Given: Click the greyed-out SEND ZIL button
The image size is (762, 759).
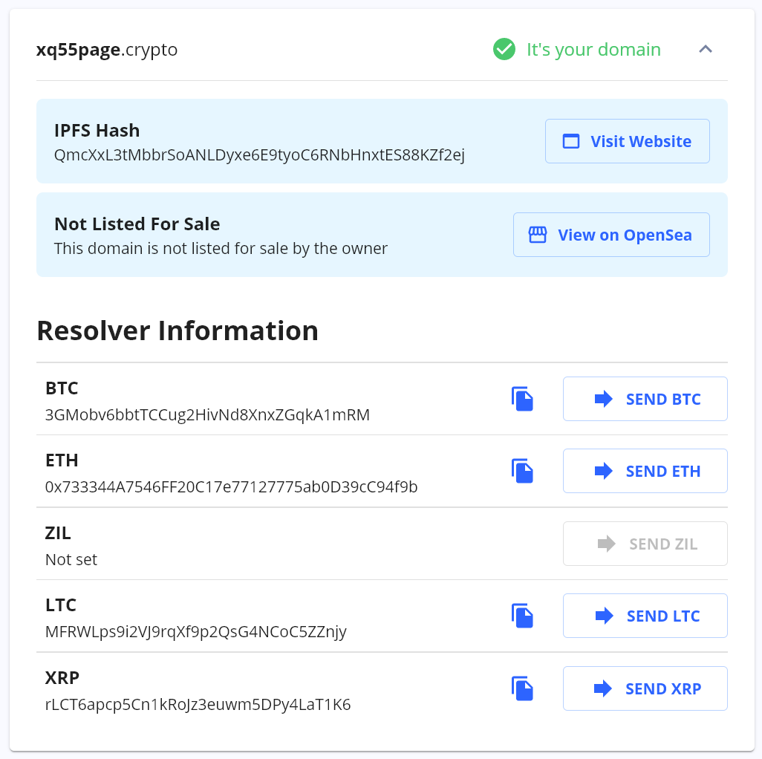Looking at the screenshot, I should click(645, 544).
